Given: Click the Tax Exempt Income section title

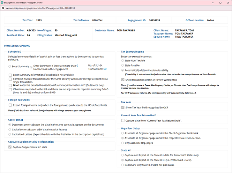Looking at the screenshot, I should [x=133, y=52].
